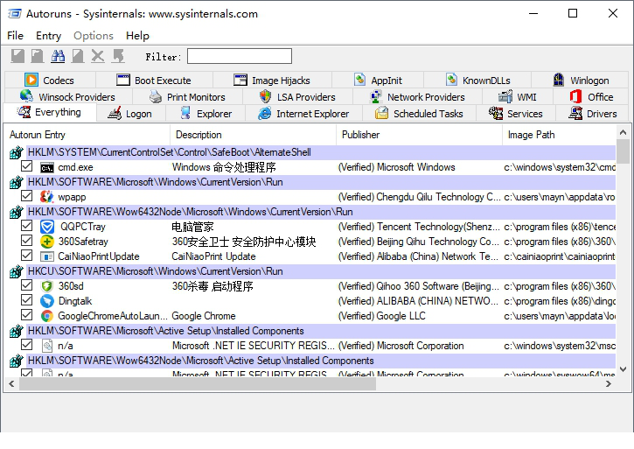Click the Internet Explorer 'e' tab icon
Image resolution: width=634 pixels, height=449 pixels.
[265, 114]
